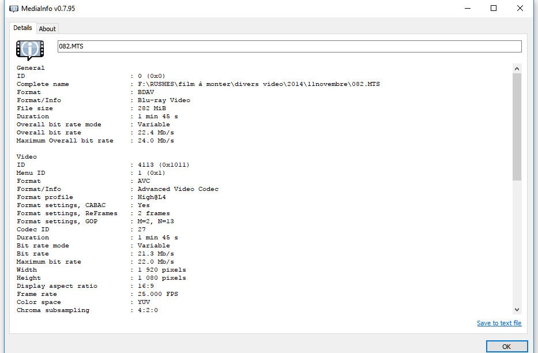Screen dimensions: 538x353
Task: Click the scrollbar down arrow
Action: point(517,310)
